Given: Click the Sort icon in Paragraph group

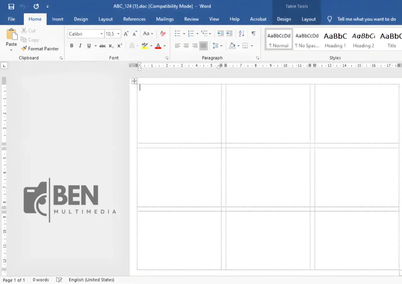Looking at the screenshot, I should coord(241,34).
